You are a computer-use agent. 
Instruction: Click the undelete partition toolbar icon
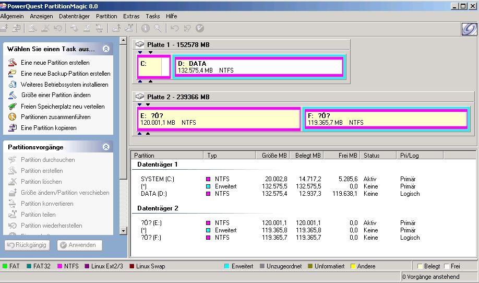pos(58,28)
